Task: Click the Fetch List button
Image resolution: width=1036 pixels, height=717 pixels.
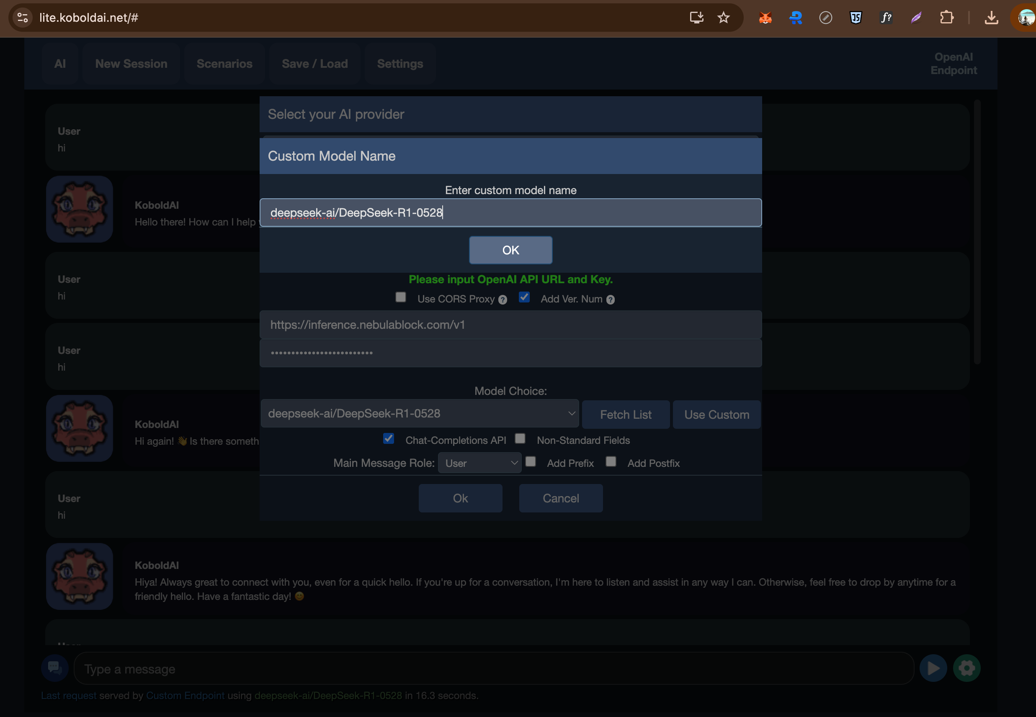Action: 626,415
